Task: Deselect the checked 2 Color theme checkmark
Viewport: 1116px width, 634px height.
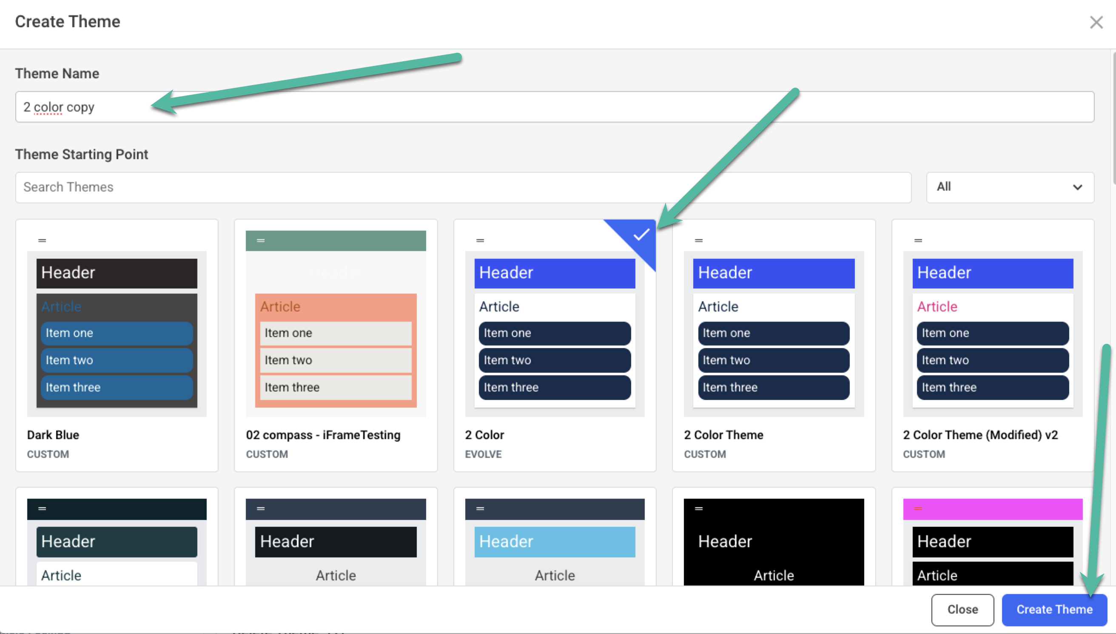Action: click(641, 235)
